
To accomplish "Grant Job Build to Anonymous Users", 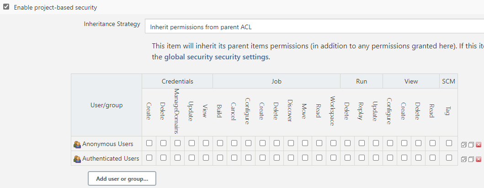I will [220, 143].
